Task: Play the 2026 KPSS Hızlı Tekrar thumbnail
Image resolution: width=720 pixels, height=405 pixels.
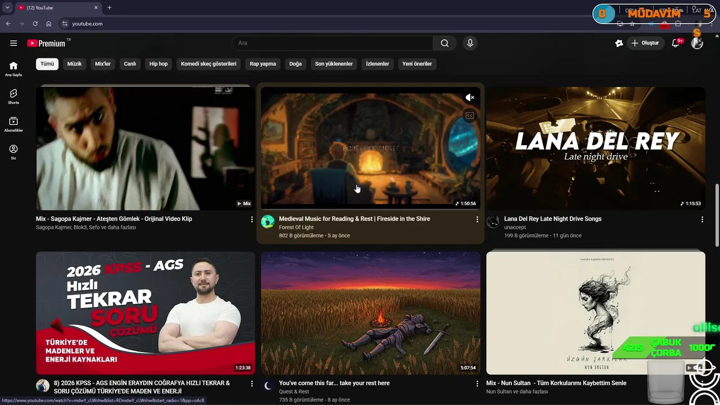Action: tap(146, 313)
